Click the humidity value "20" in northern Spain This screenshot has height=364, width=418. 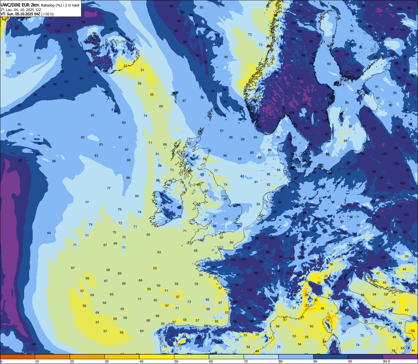(179, 345)
